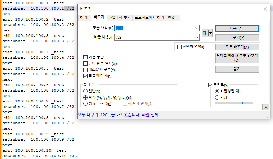Click line 'setsubnet 100.100.100.10 /32'
Screen dimensions: 273x159
click(x=40, y=156)
